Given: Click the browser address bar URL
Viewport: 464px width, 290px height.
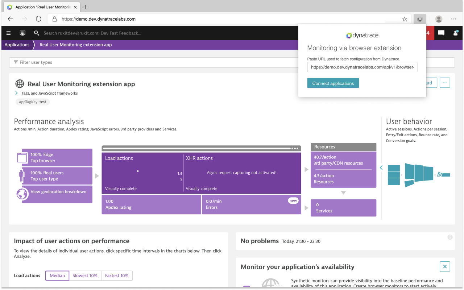Looking at the screenshot, I should tap(99, 19).
